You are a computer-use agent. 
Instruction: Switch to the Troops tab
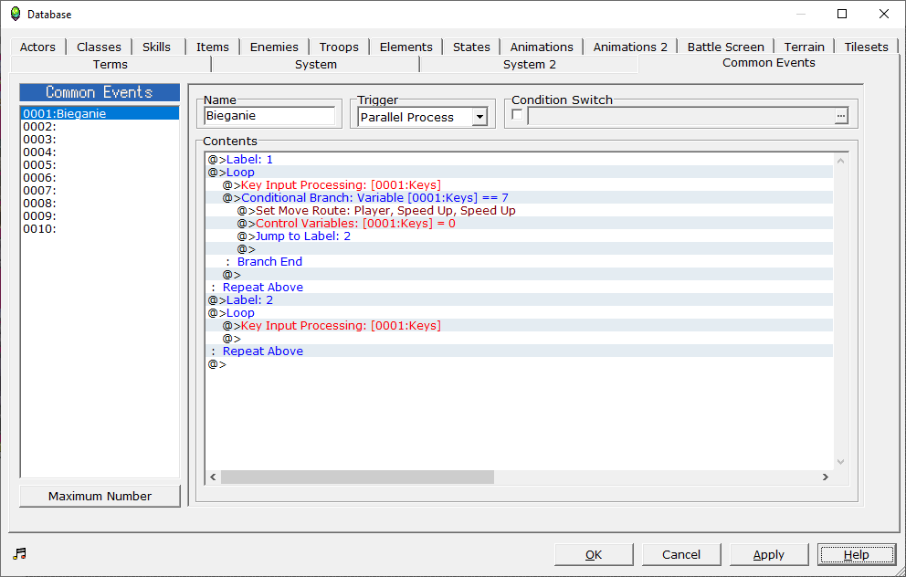[x=339, y=47]
